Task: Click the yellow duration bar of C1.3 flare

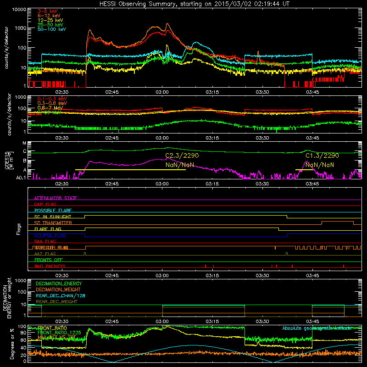Action: coord(304,170)
